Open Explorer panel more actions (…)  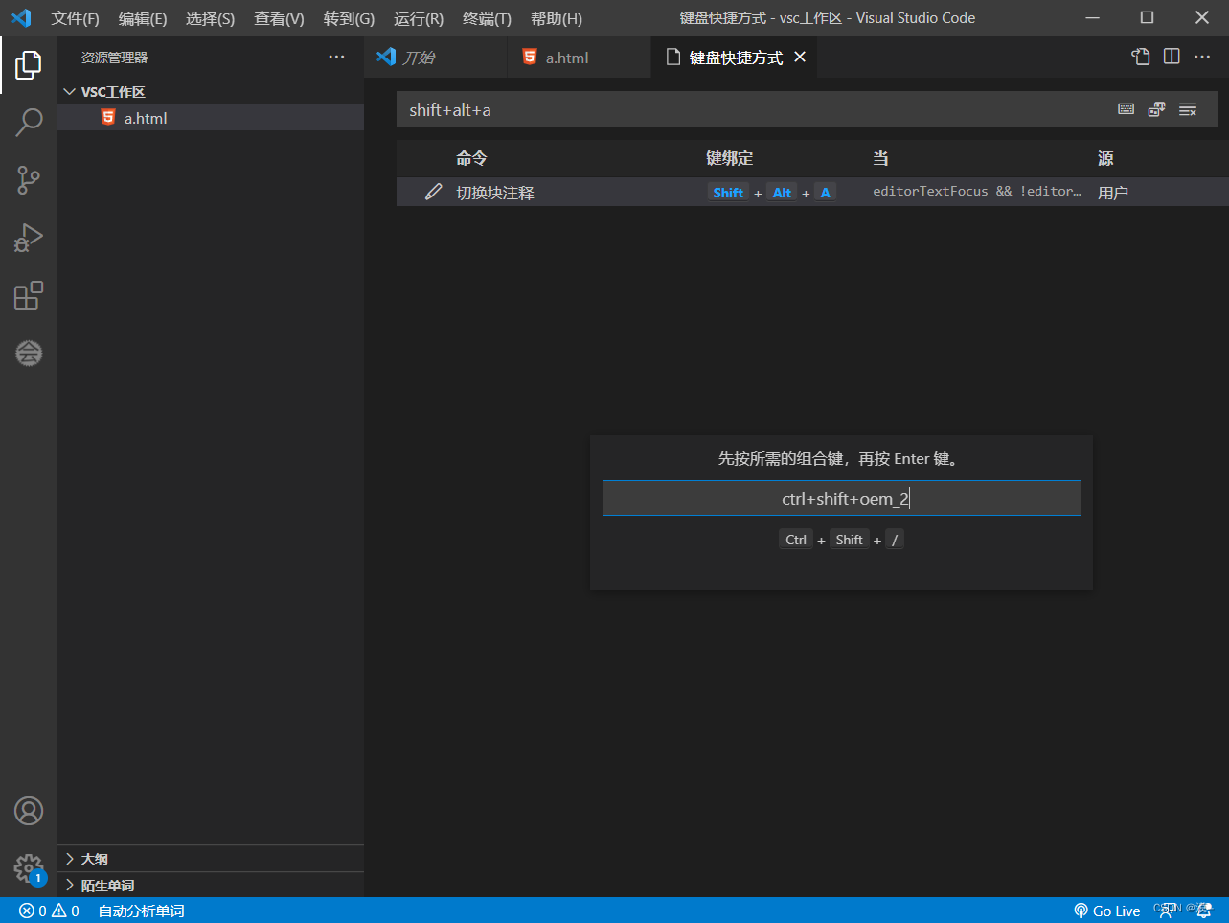[336, 58]
